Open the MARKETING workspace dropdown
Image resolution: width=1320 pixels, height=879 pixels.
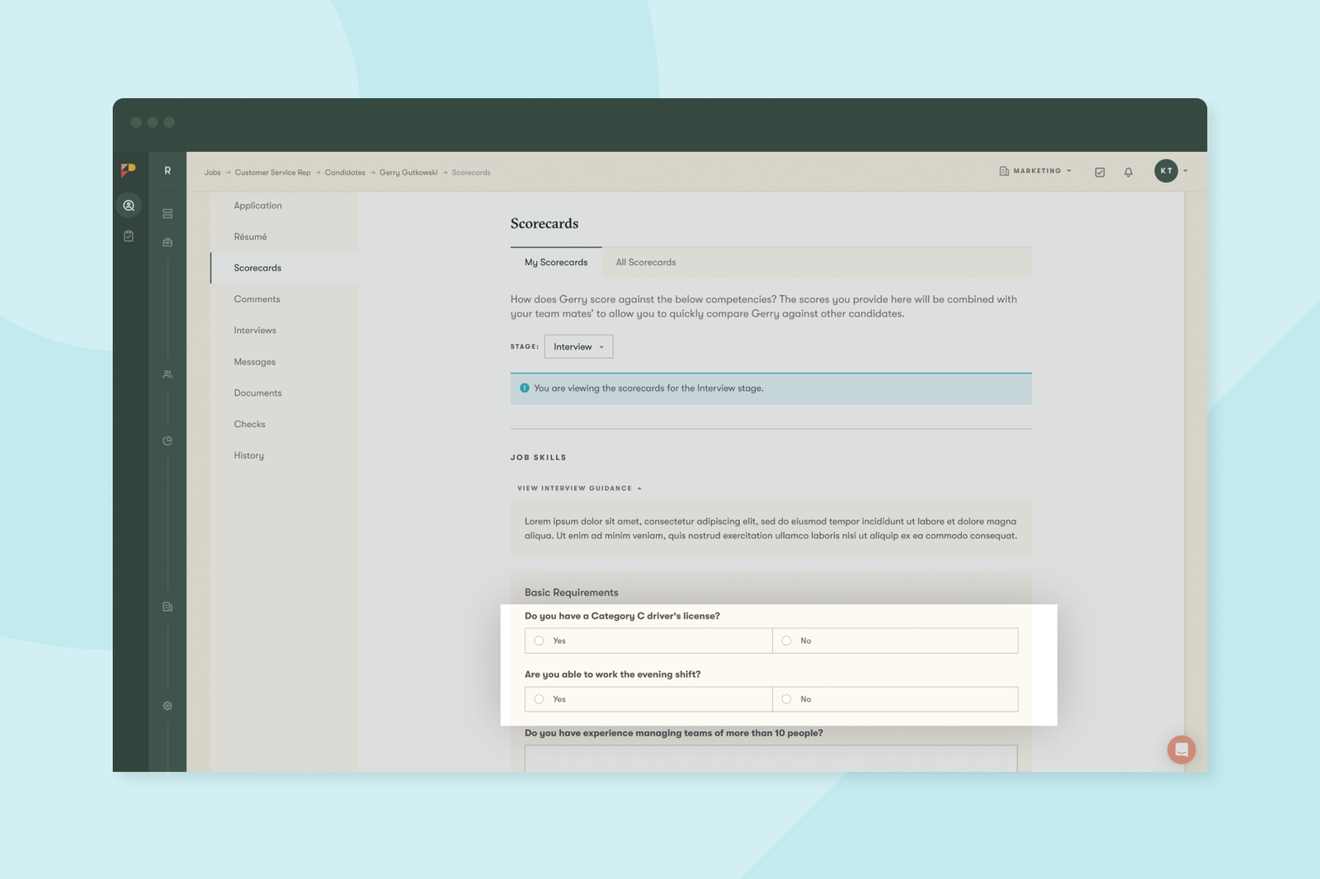[1035, 172]
